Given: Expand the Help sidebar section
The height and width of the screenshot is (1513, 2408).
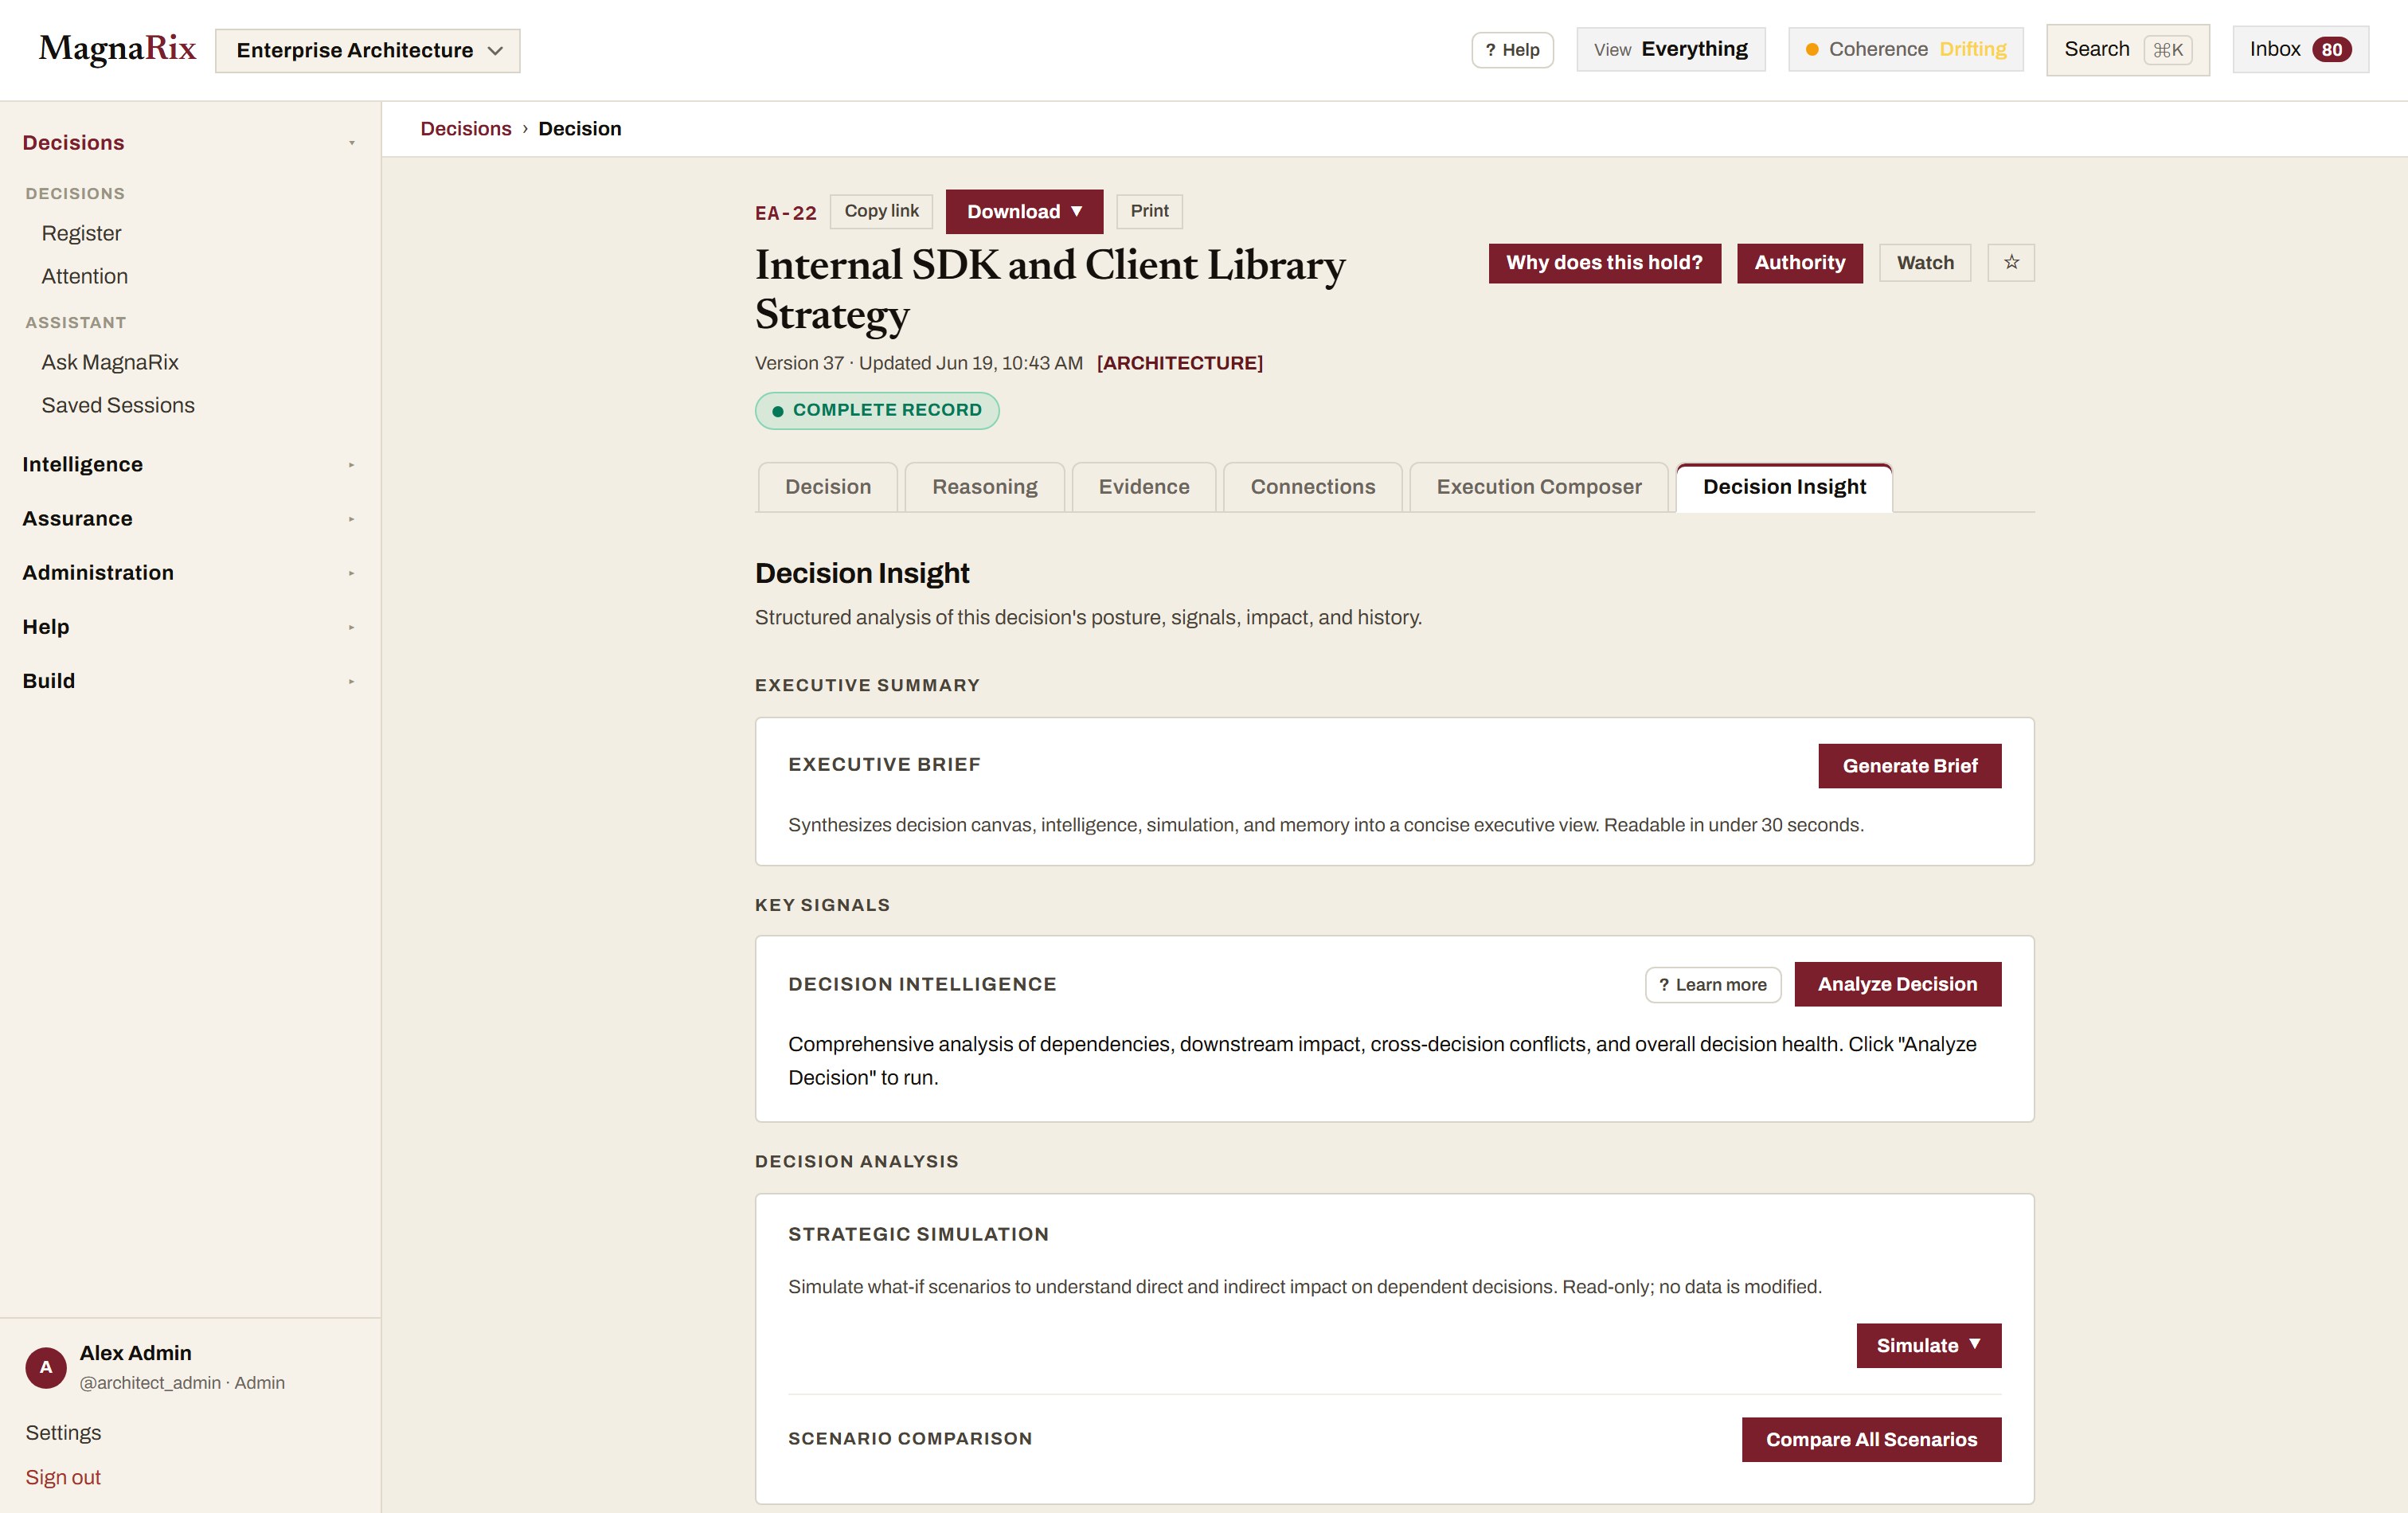Looking at the screenshot, I should (x=189, y=627).
